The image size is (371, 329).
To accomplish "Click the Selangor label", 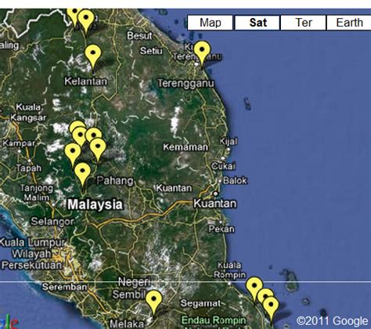I will pyautogui.click(x=52, y=222).
